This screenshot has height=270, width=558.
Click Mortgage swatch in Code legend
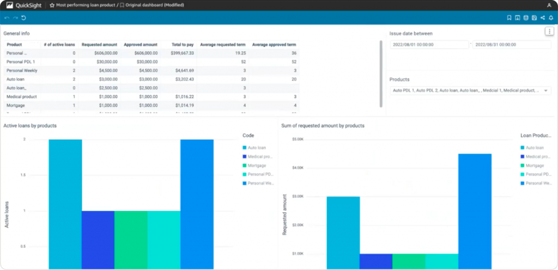tap(245, 165)
